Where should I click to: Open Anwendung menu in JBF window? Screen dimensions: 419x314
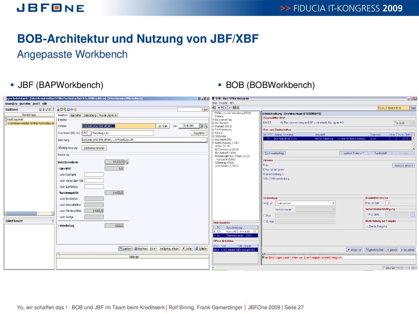pyautogui.click(x=11, y=103)
